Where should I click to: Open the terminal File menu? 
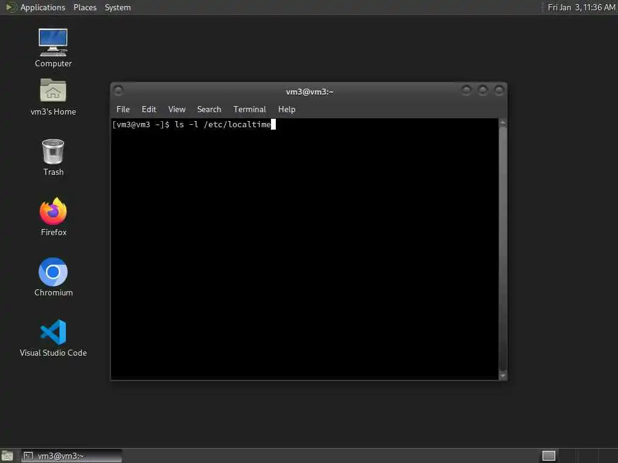123,110
